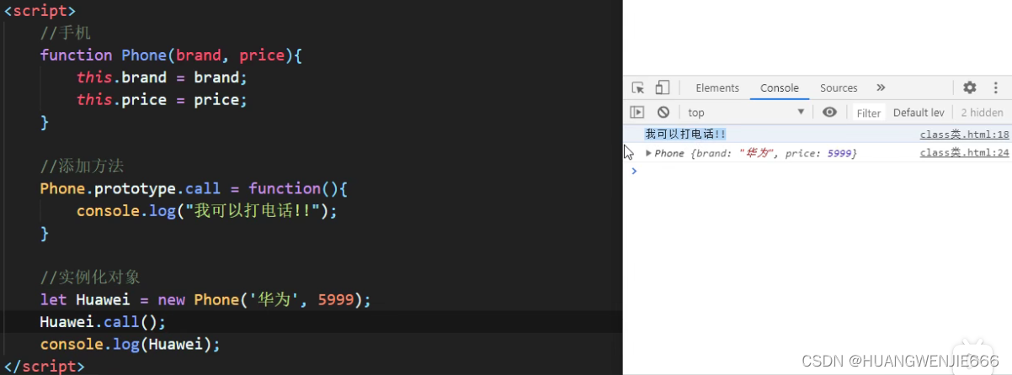Click the this.brand = brand; line
The width and height of the screenshot is (1012, 375).
click(x=162, y=77)
